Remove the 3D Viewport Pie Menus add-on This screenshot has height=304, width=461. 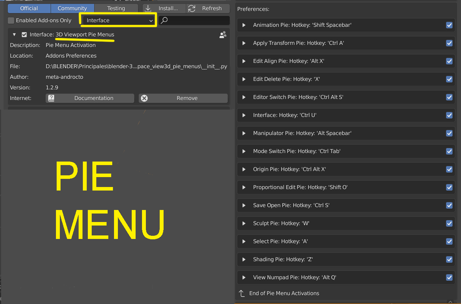tap(187, 98)
